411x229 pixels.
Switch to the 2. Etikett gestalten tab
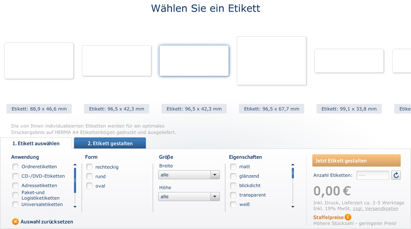click(x=110, y=144)
